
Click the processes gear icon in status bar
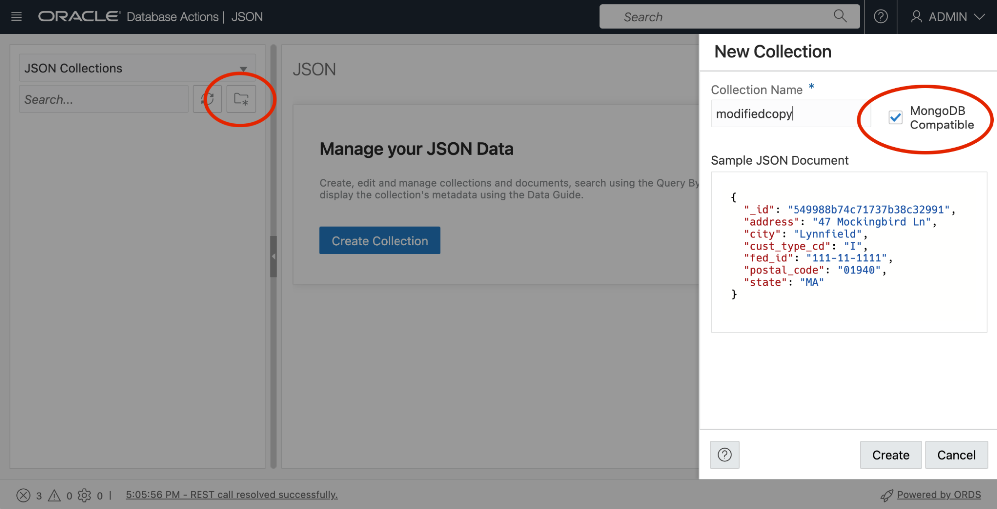pos(85,495)
